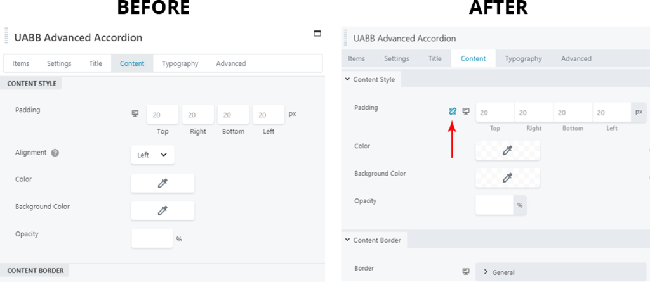Screen dimensions: 650x282
Task: Open the Alignment dropdown set to Left
Action: pos(152,155)
